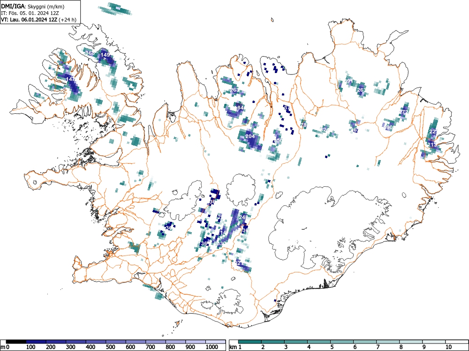Click the 'VT: Lau. 06.01.2024 12Z (+24 h)' line
469x351 pixels.
38,20
